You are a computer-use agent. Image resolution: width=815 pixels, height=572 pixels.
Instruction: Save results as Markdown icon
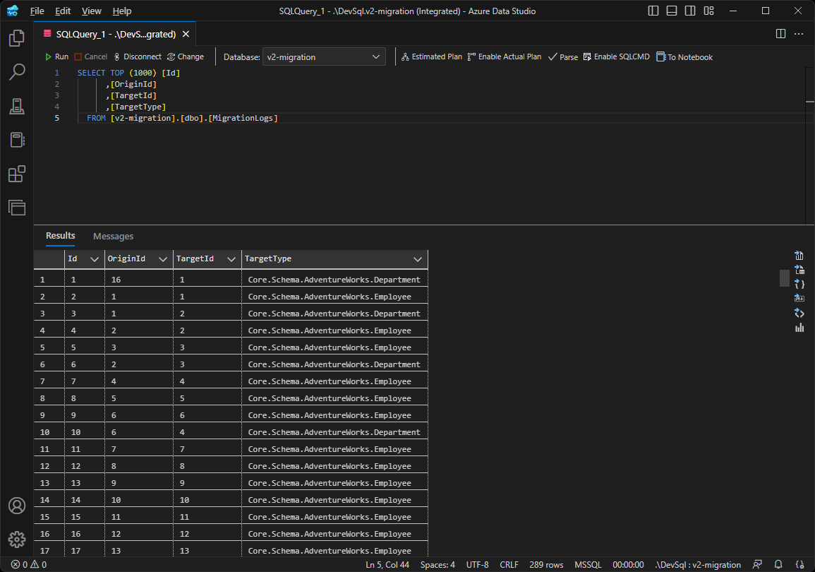pyautogui.click(x=799, y=298)
